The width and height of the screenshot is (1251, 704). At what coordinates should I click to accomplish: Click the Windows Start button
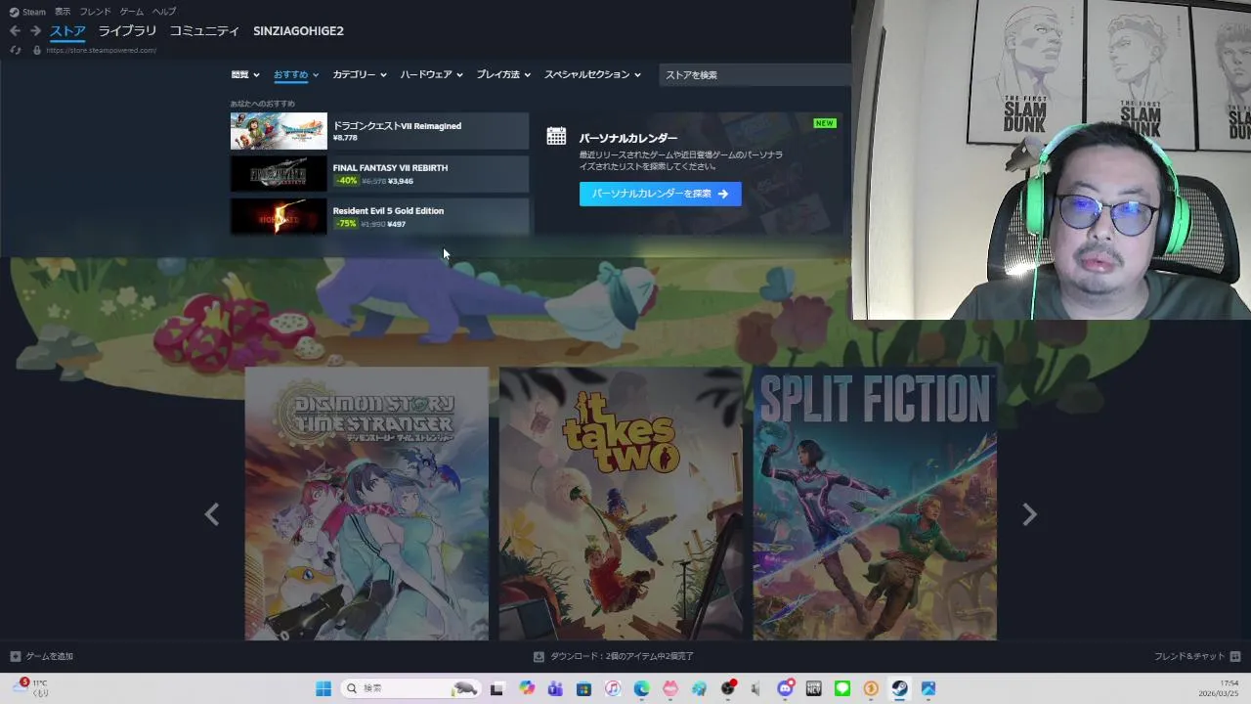click(x=324, y=688)
